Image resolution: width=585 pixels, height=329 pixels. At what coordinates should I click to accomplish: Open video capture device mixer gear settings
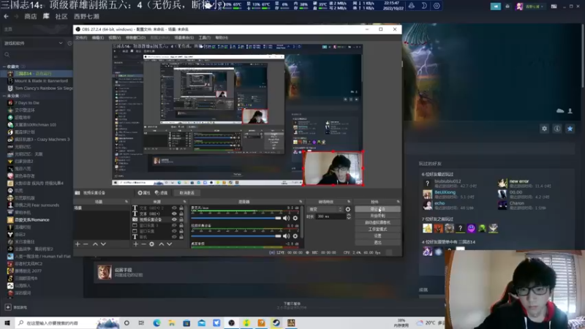[x=295, y=235]
